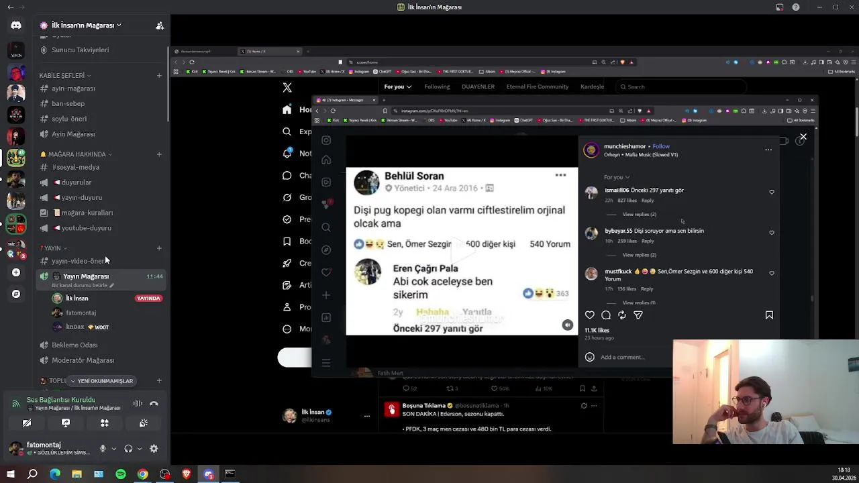
Task: Add a server plus icon
Action: click(x=16, y=272)
